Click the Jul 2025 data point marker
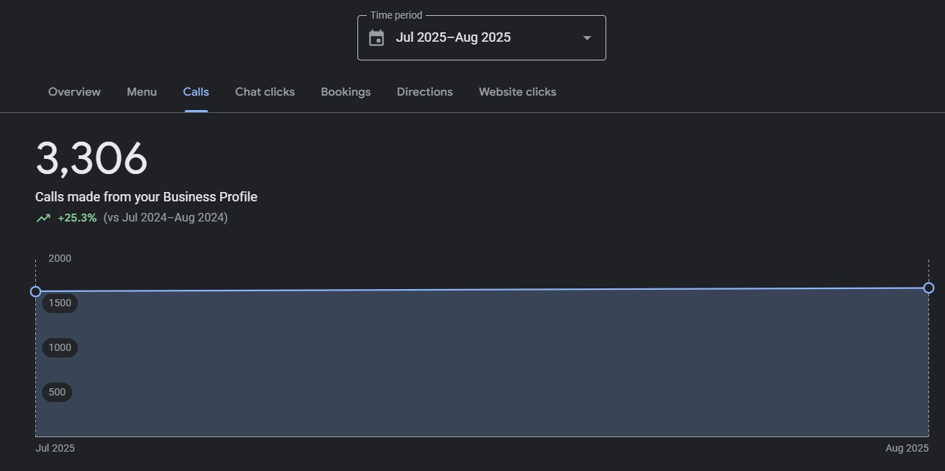The width and height of the screenshot is (945, 471). click(x=35, y=291)
